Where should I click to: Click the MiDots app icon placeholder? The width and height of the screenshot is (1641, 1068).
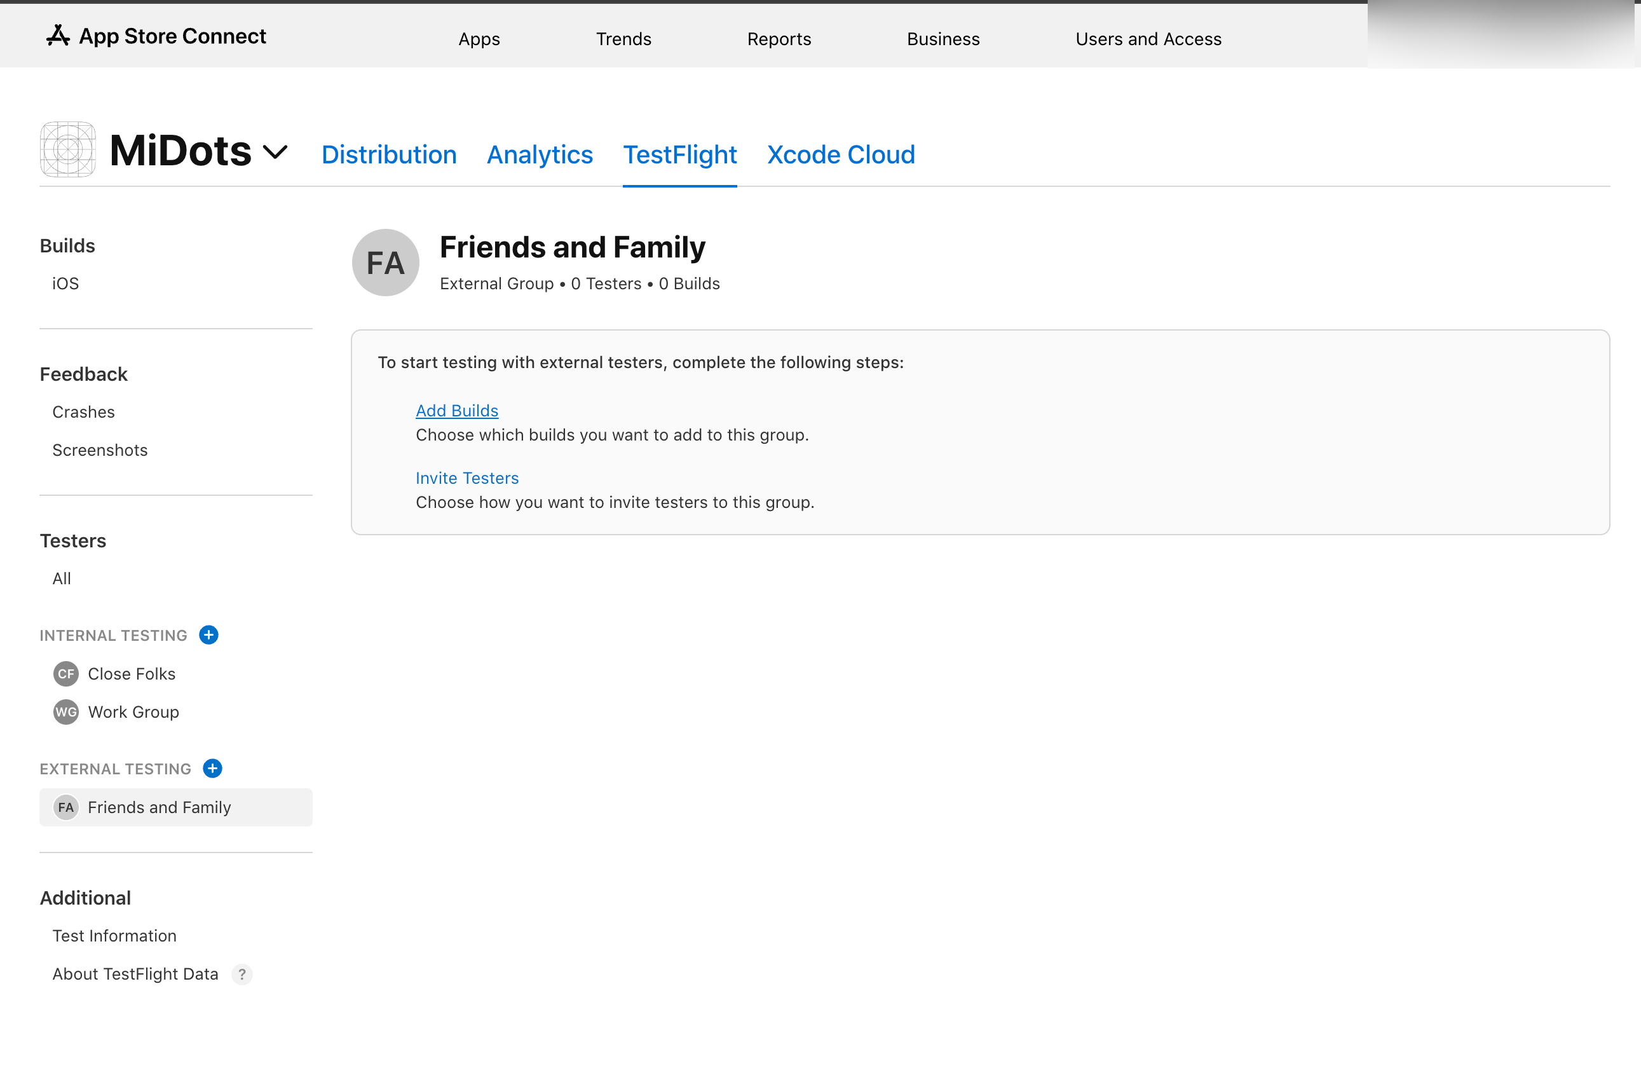coord(67,149)
